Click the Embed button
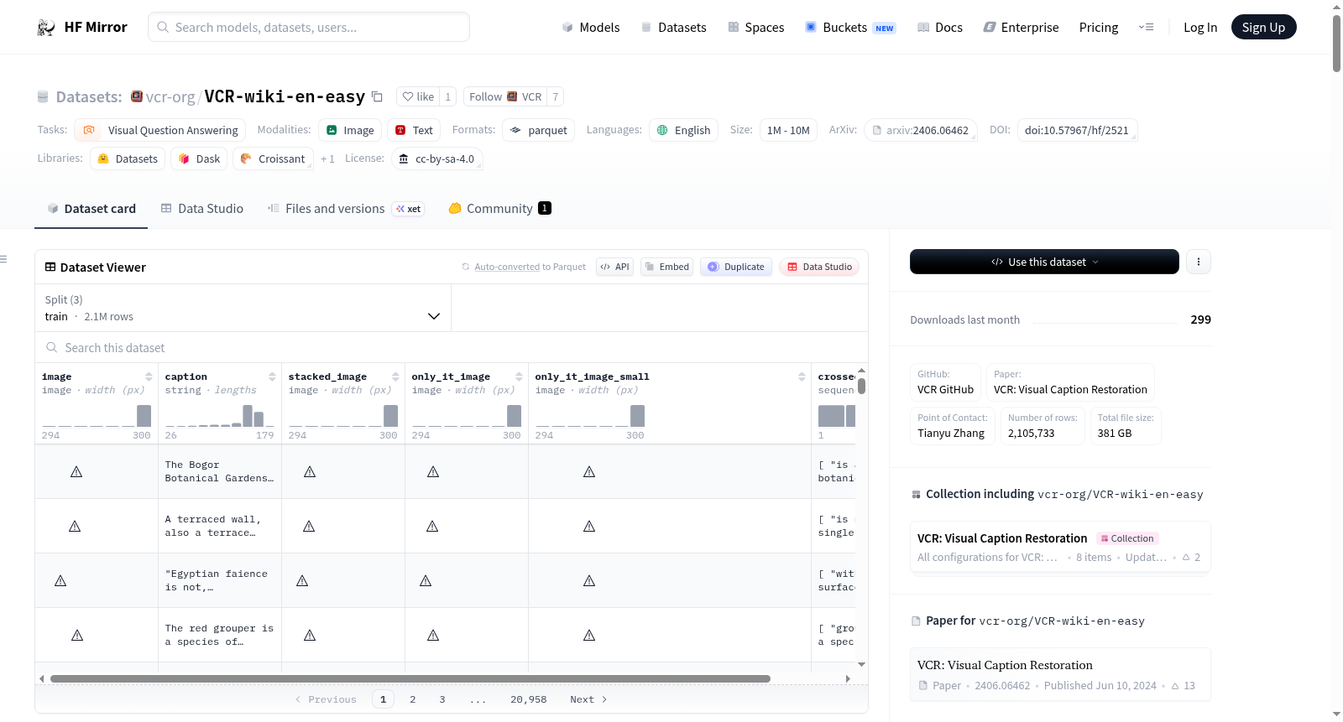 pos(666,267)
